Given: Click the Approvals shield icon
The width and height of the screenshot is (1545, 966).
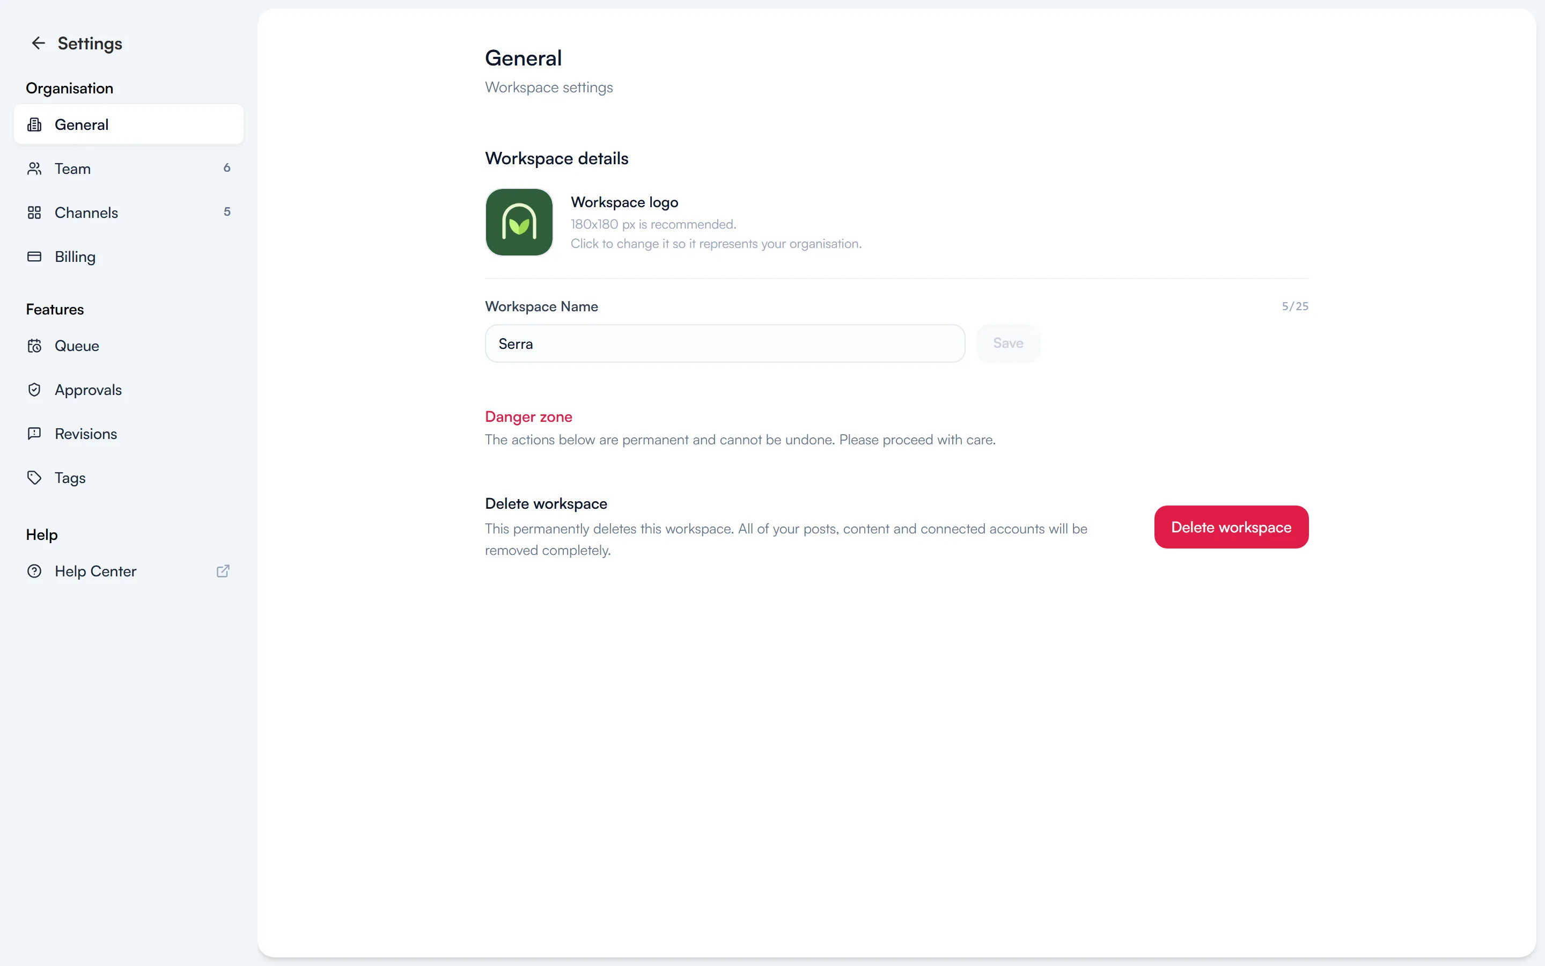Looking at the screenshot, I should [x=34, y=390].
